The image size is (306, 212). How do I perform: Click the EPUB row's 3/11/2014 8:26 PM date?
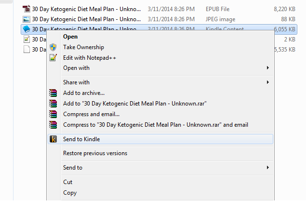[x=171, y=9]
